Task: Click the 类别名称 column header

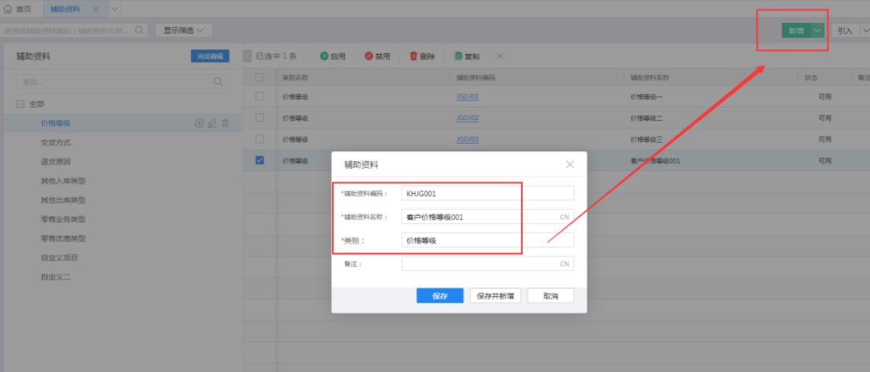Action: (295, 78)
